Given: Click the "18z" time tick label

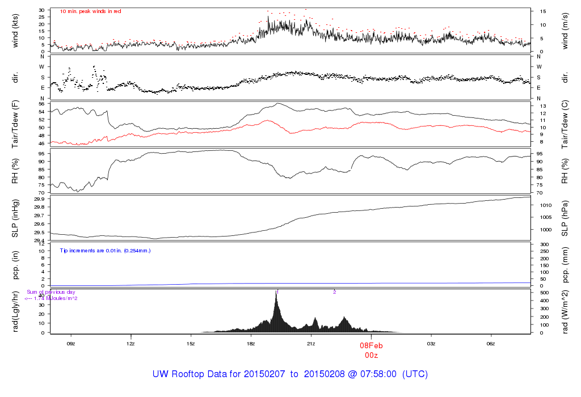Looking at the screenshot, I should pos(251,344).
